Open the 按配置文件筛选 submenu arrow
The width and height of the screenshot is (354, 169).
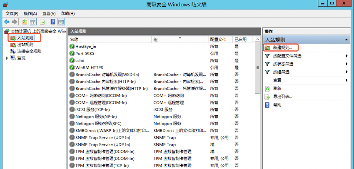click(347, 56)
